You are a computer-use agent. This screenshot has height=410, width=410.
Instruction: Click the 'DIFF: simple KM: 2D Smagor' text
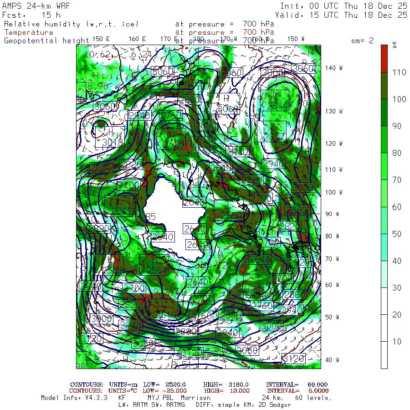pyautogui.click(x=243, y=405)
